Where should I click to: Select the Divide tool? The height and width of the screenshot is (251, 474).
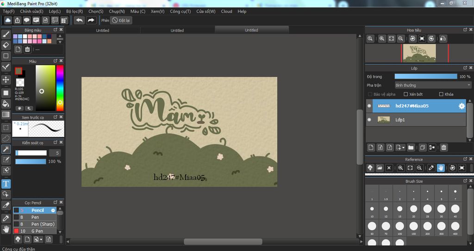coord(6,205)
